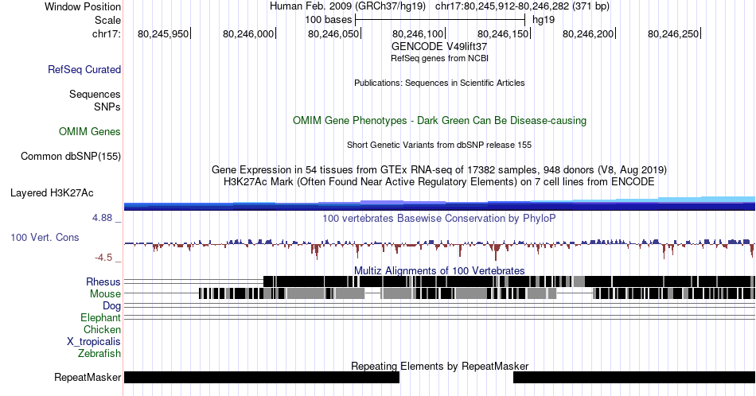Click the 100 Vert. Cons label
The width and height of the screenshot is (756, 396).
point(45,237)
